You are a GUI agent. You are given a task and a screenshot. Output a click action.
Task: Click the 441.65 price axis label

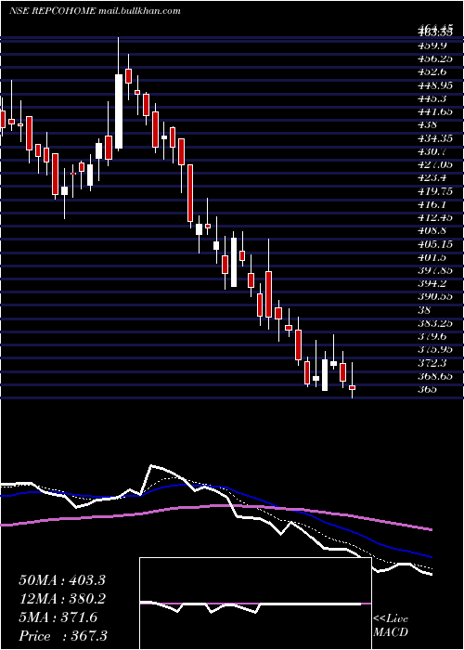[433, 111]
